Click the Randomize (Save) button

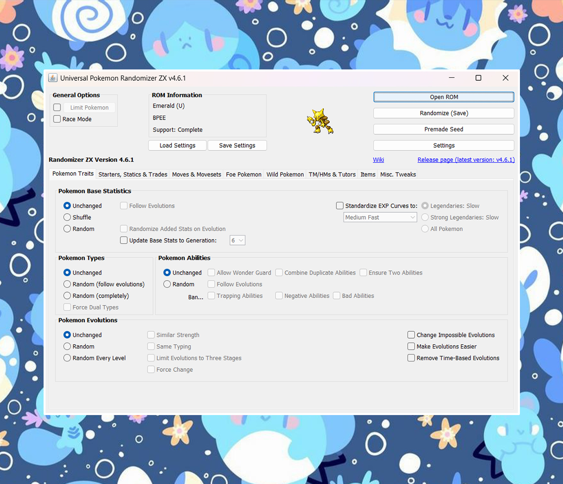tap(443, 113)
